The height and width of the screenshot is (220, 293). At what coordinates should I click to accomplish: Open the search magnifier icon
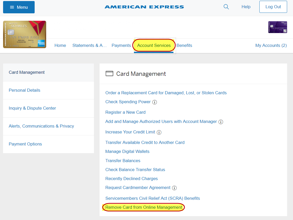click(x=226, y=7)
